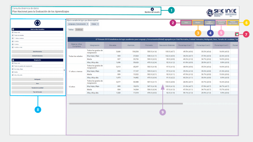Click the Desviación Estándar column header
Screen dimensions: 253x142
click(167, 45)
